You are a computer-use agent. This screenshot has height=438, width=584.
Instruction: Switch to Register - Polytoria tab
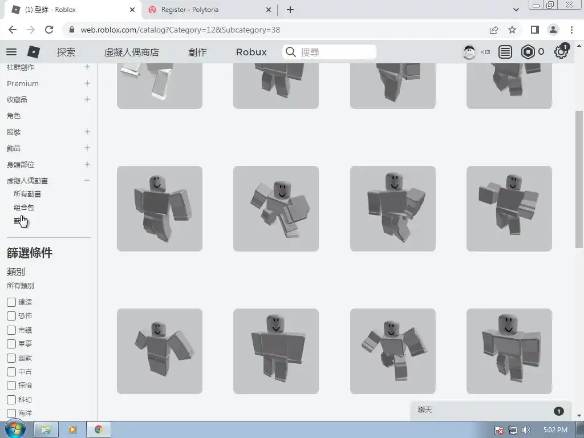209,10
